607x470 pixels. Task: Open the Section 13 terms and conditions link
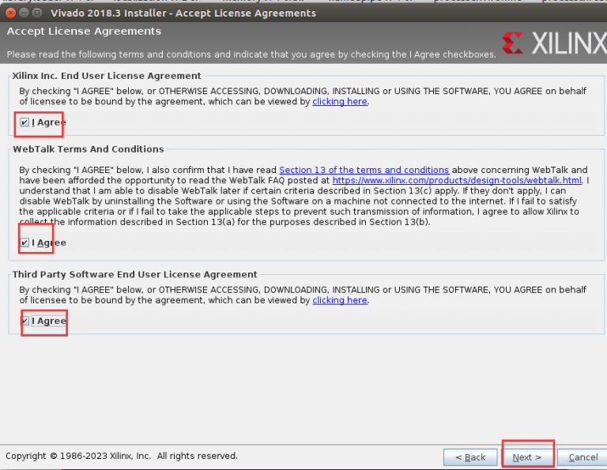(364, 170)
